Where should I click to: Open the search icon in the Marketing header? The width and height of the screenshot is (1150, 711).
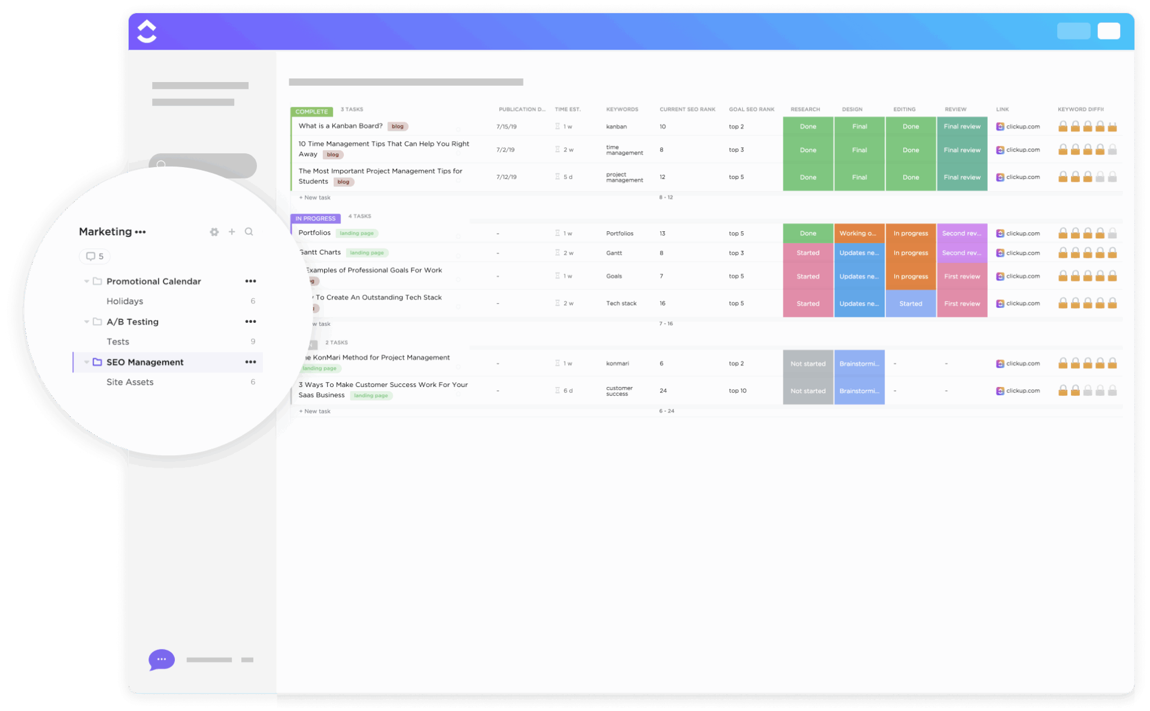pos(249,232)
